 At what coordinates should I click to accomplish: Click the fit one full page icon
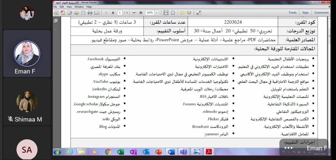(173, 13)
